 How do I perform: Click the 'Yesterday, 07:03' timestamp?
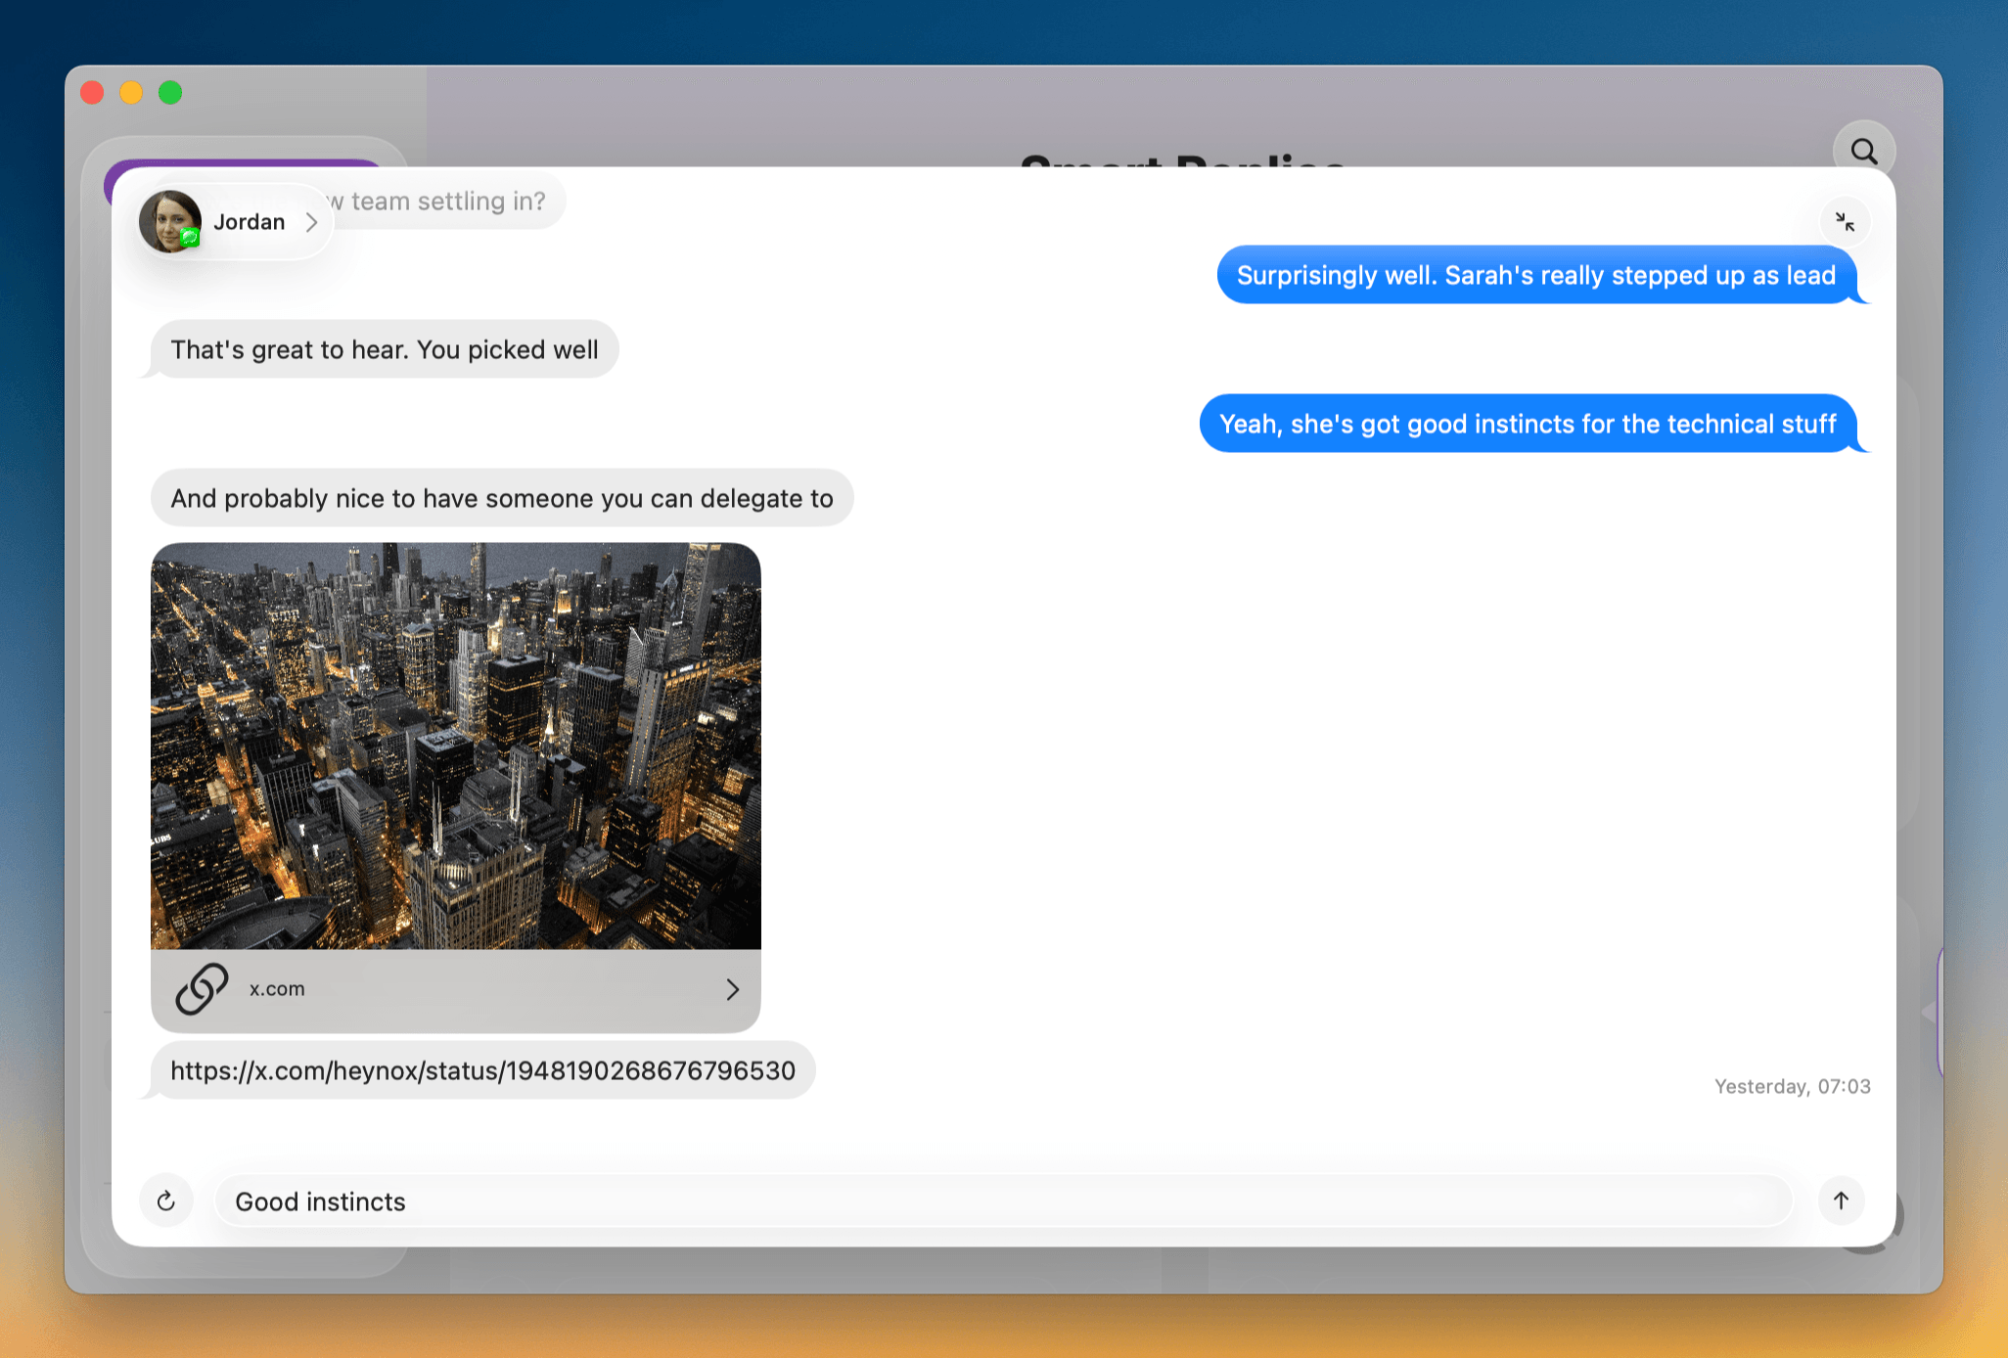[x=1791, y=1086]
